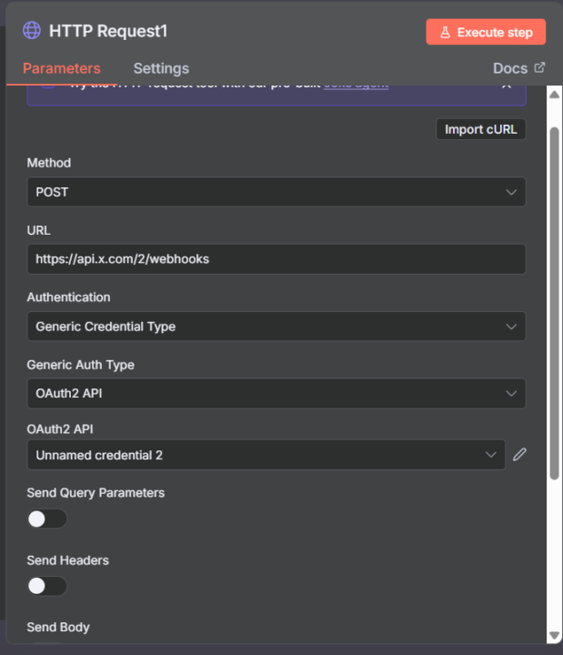Turn on the Send Headers toggle

[x=47, y=586]
